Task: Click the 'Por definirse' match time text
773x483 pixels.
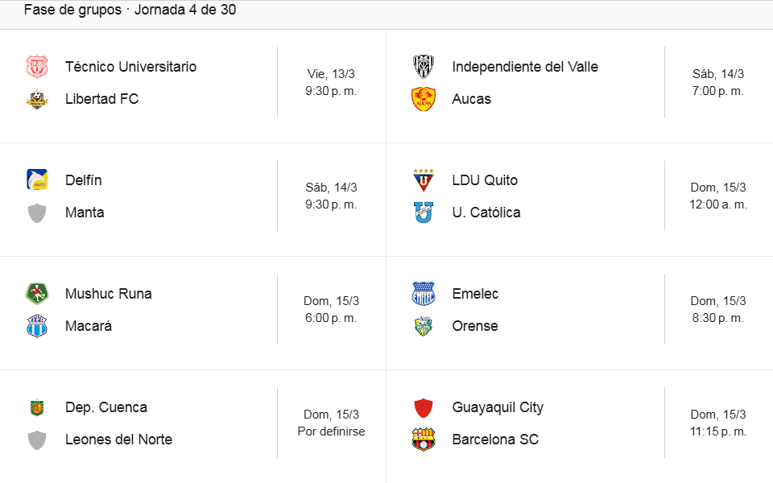Action: click(331, 431)
